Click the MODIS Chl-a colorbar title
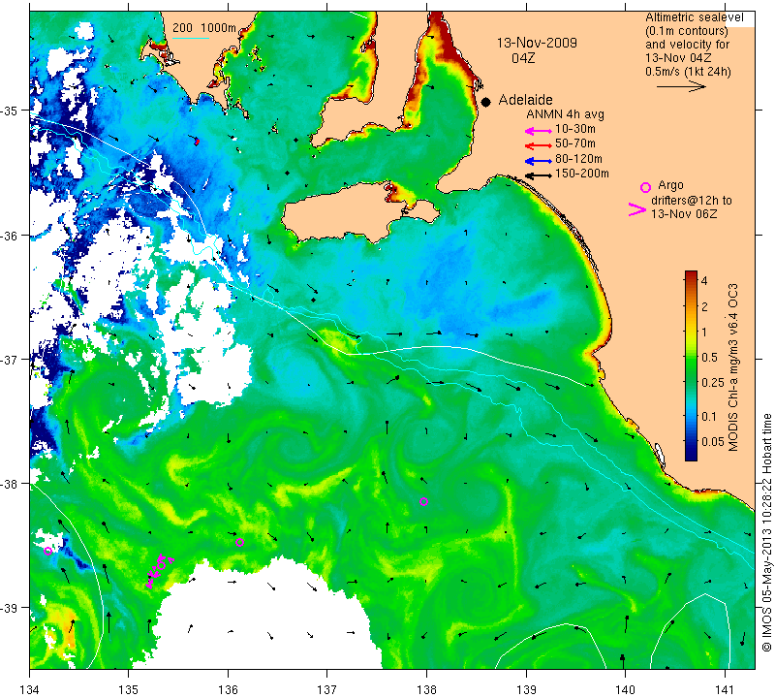 pyautogui.click(x=733, y=367)
